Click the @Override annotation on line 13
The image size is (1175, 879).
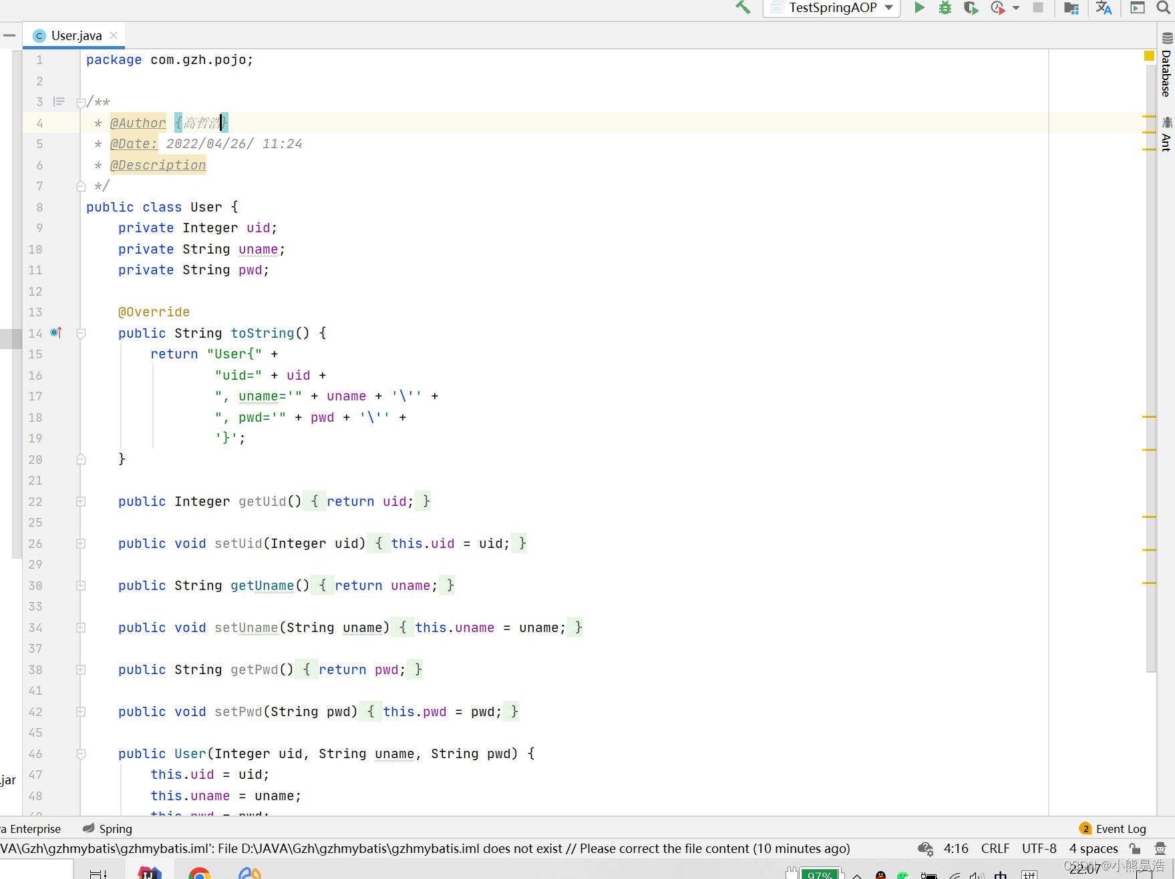click(x=154, y=312)
